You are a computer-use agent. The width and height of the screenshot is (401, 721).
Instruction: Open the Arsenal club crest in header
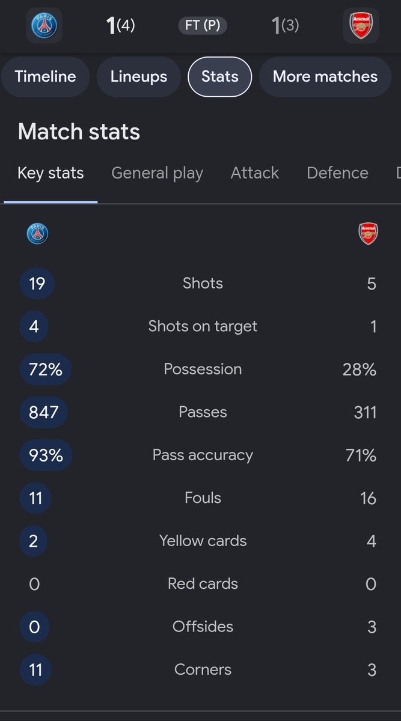click(361, 26)
